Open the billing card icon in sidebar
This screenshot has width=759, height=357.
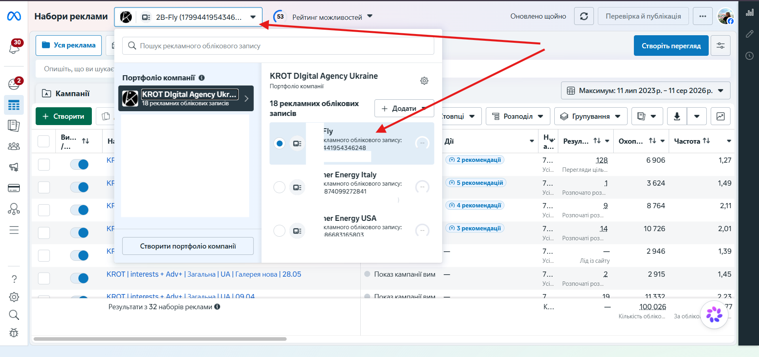point(14,188)
